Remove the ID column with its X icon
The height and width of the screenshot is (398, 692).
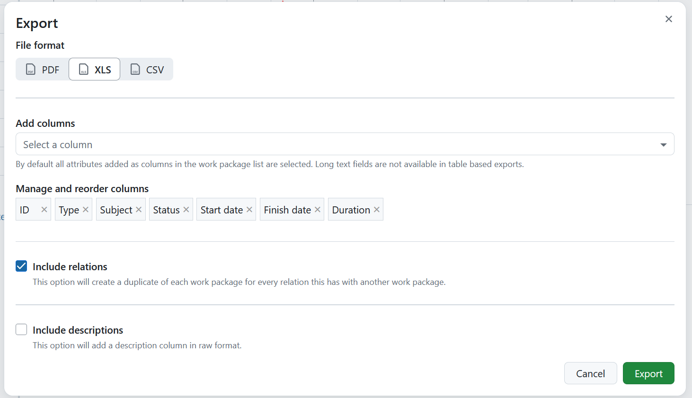tap(44, 209)
